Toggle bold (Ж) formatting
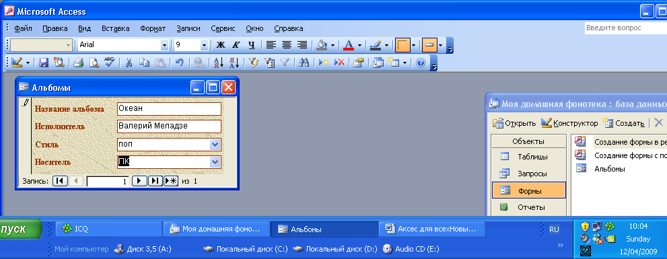Viewport: 667px width, 259px height. coord(221,44)
